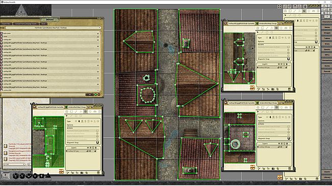Screen dimensions: 332x186
Task: Click the Images list vertical scrollbar
Action: tap(100, 61)
